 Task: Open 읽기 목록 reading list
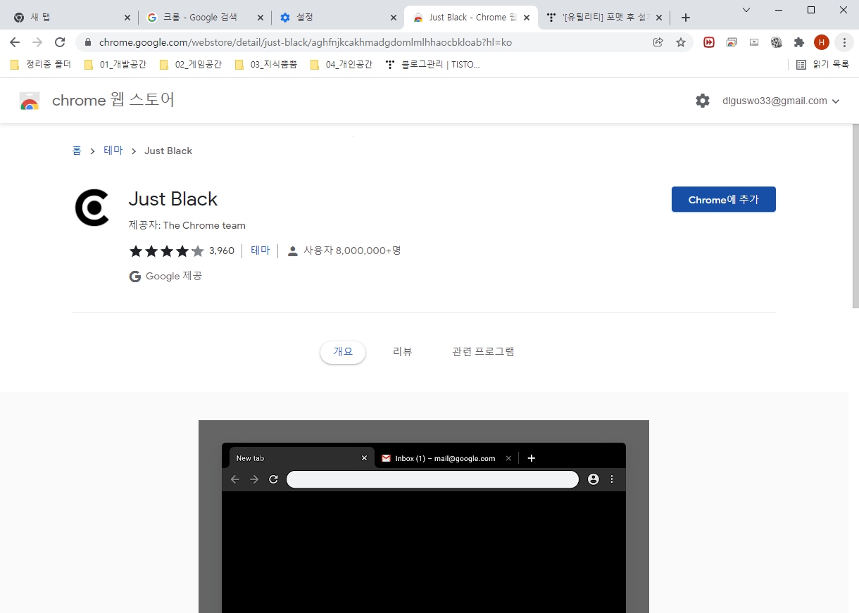coord(822,65)
